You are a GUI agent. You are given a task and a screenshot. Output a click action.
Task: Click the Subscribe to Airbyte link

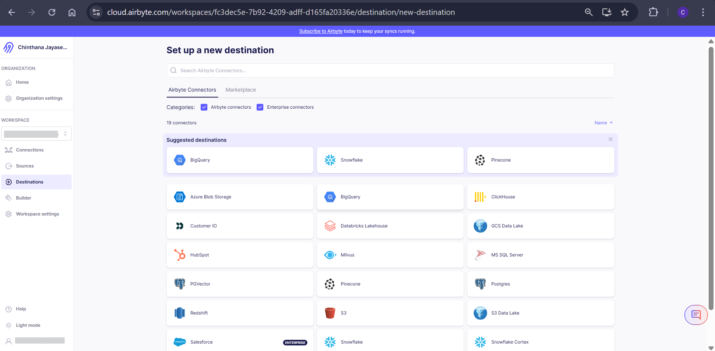click(x=321, y=31)
